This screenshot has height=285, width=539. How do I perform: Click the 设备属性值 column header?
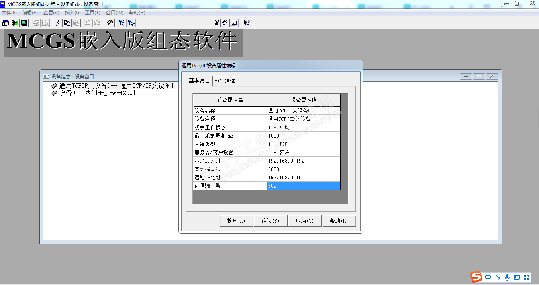(x=304, y=100)
